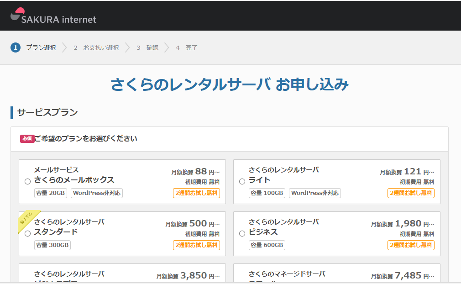461x284 pixels.
Task: Click 2週間お試し無料 badge on ビジネス card
Action: (411, 245)
